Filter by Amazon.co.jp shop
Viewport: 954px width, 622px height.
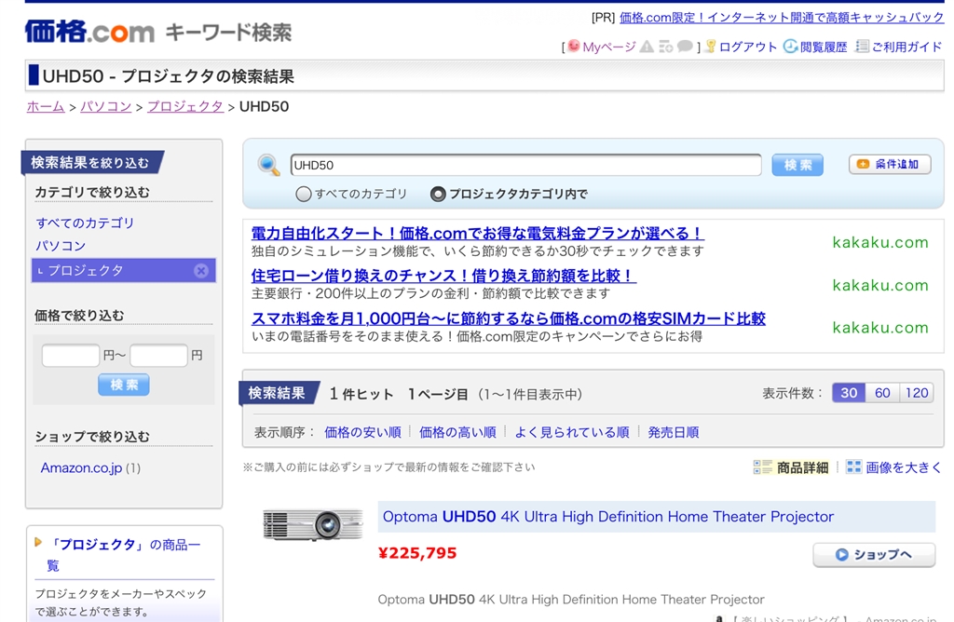(81, 467)
